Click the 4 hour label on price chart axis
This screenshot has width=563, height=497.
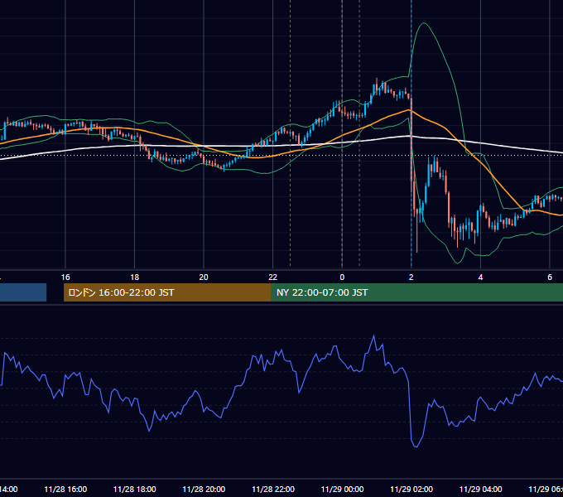click(480, 277)
